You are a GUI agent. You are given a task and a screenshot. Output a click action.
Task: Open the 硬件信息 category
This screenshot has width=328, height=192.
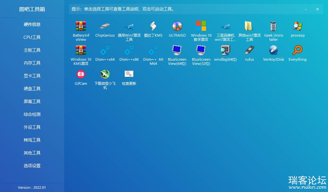point(32,24)
